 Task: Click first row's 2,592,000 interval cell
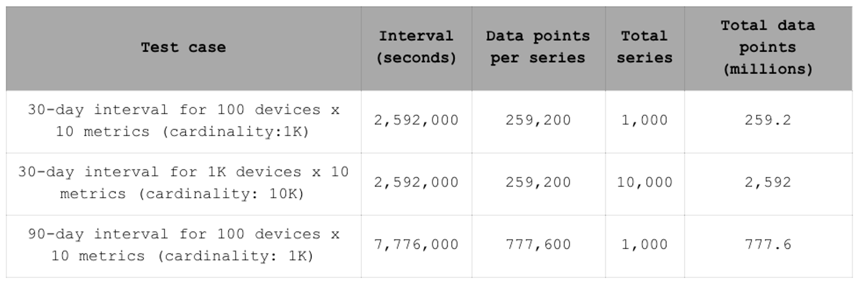coord(416,121)
